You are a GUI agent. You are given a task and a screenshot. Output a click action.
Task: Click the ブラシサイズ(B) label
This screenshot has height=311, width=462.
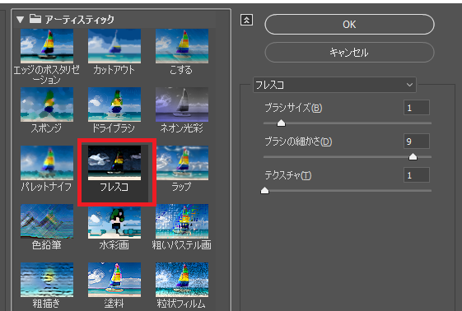click(x=293, y=108)
